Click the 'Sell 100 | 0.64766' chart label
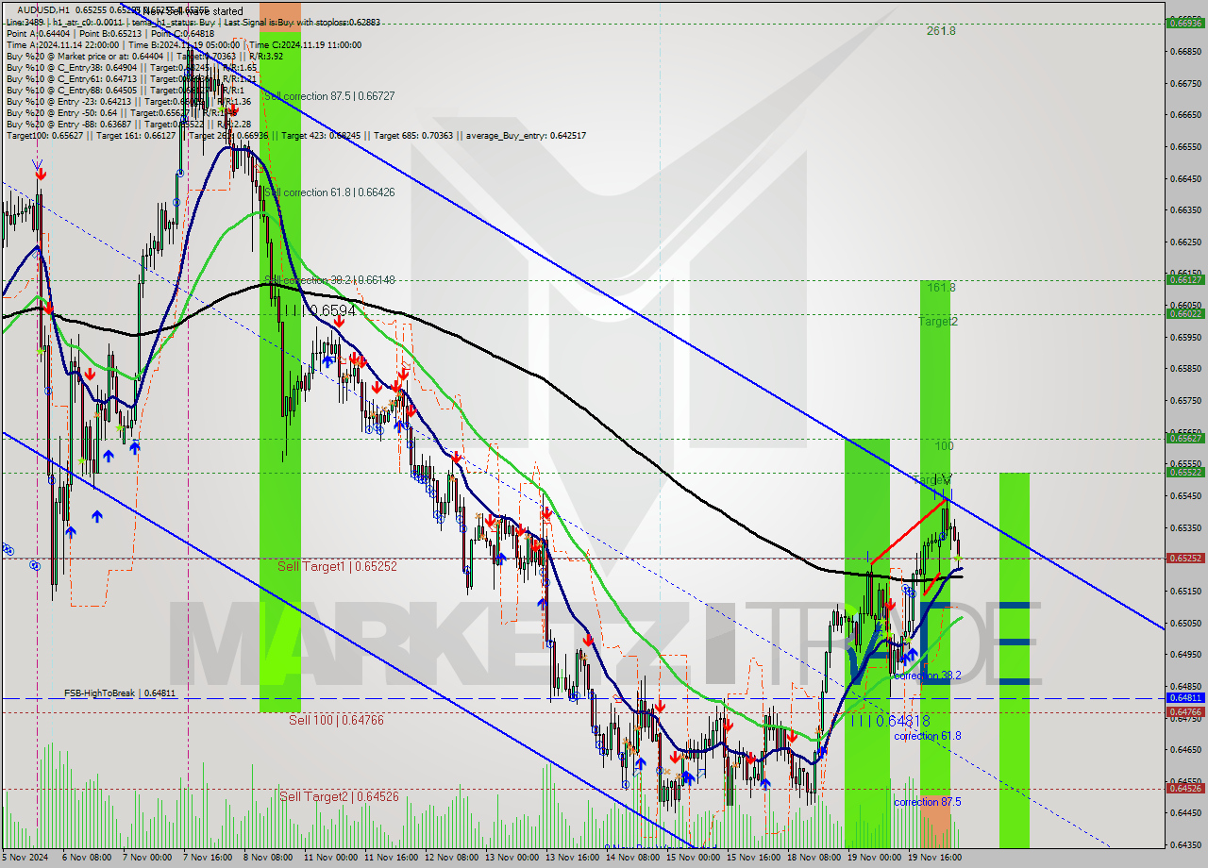 click(x=336, y=720)
